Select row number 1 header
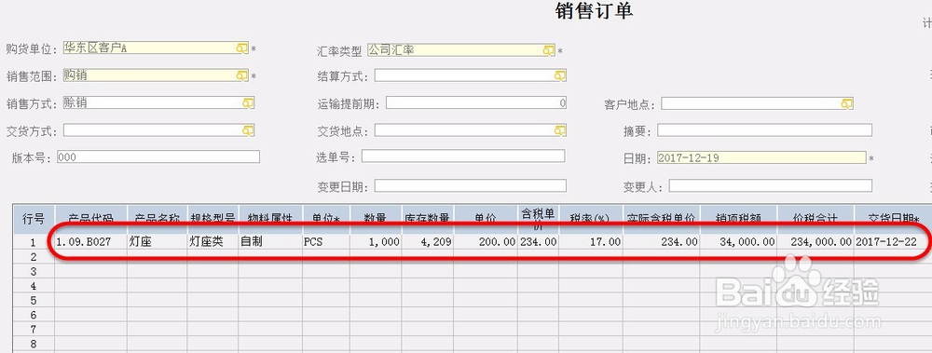This screenshot has width=932, height=353. pyautogui.click(x=34, y=242)
